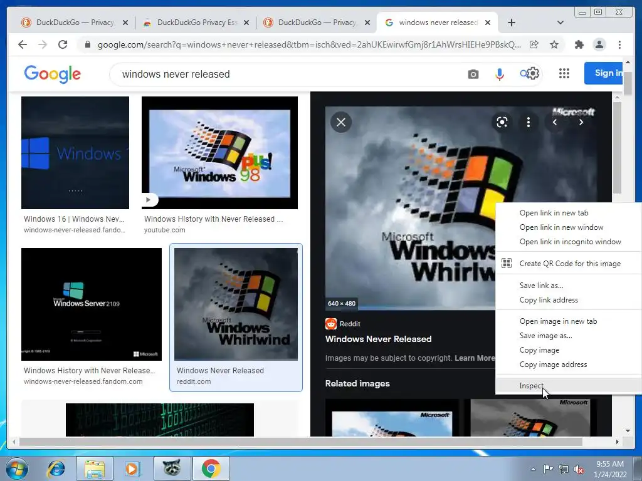This screenshot has height=481, width=642.
Task: Click the muted volume tray icon
Action: pyautogui.click(x=579, y=469)
